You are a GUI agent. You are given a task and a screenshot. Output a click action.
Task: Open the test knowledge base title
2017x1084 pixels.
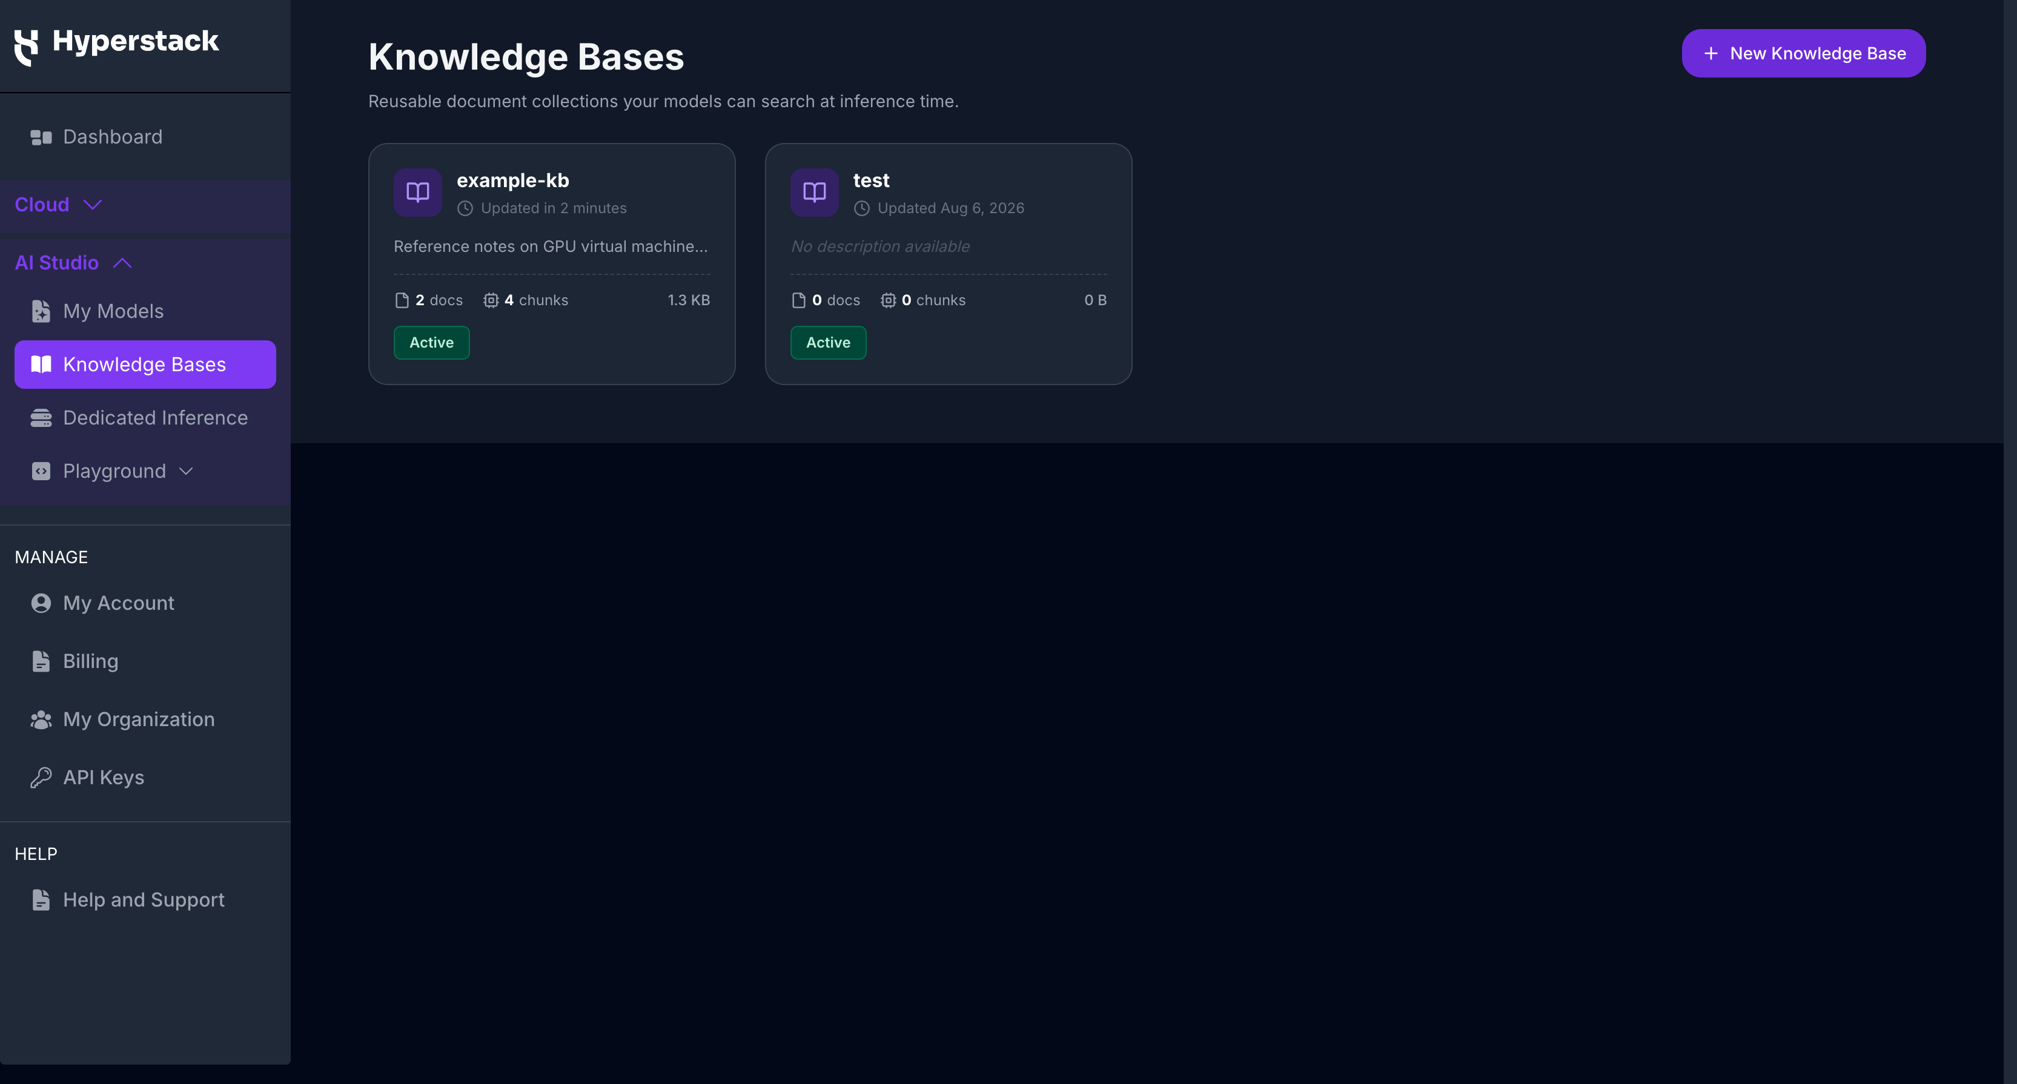click(872, 181)
